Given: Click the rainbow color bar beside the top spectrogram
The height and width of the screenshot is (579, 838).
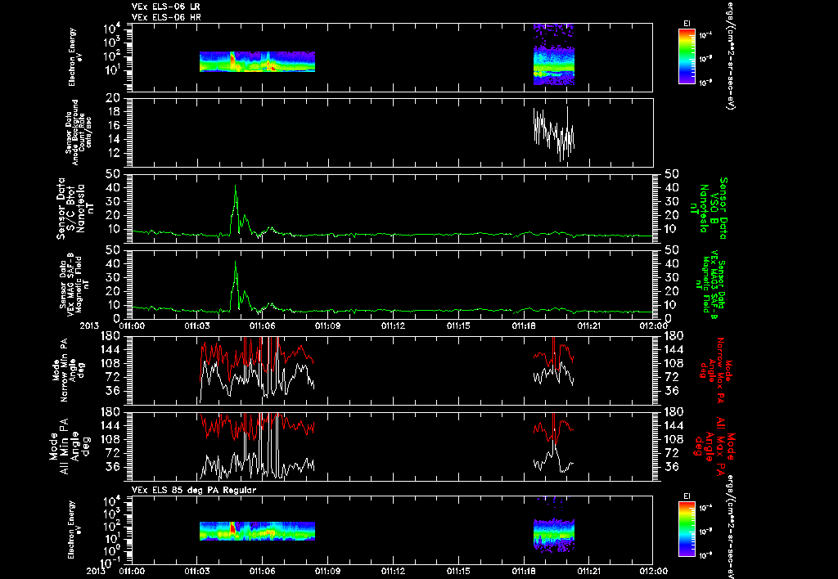Looking at the screenshot, I should click(x=687, y=56).
